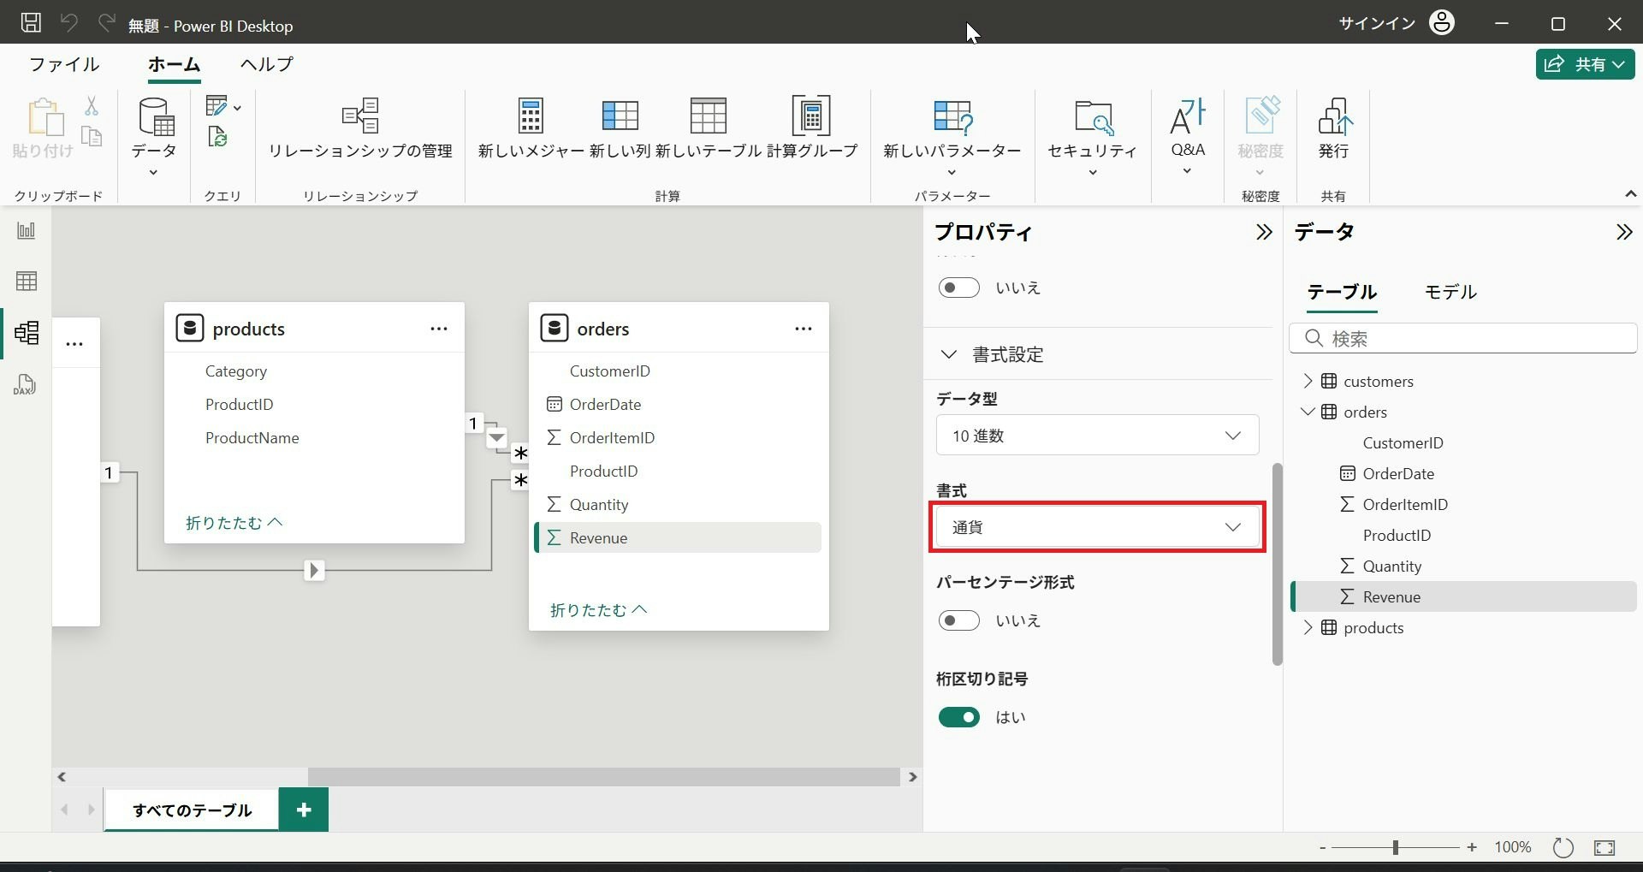
Task: Open the orders table more options menu
Action: point(804,329)
